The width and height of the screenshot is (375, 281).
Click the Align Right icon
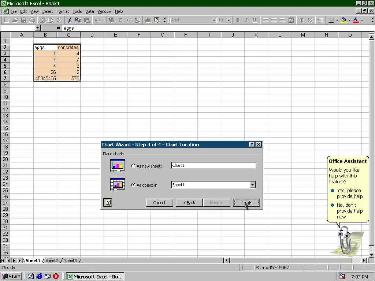[x=282, y=20]
